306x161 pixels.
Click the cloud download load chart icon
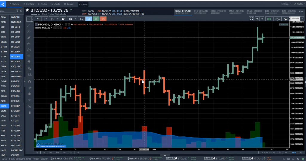pyautogui.click(x=277, y=19)
